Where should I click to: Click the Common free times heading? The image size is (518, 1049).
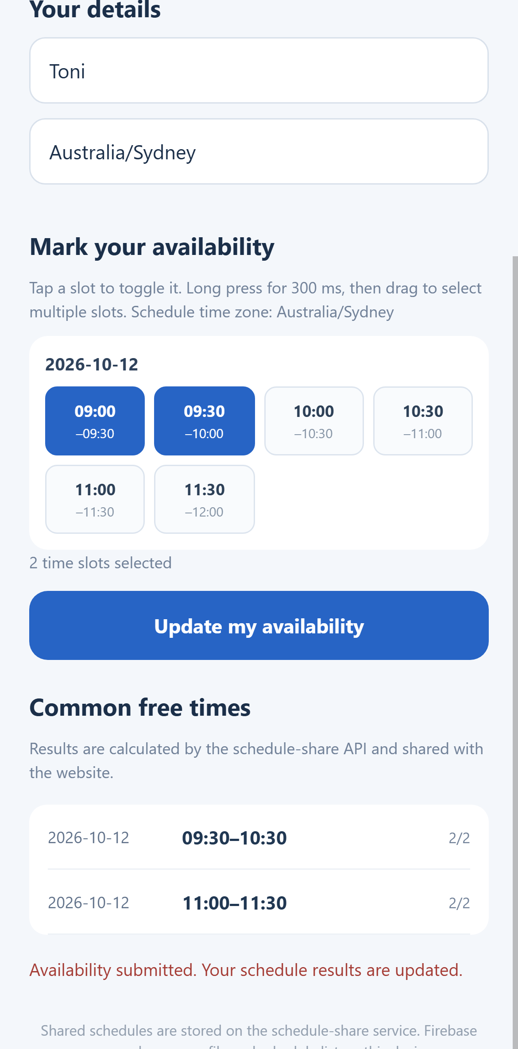point(140,707)
